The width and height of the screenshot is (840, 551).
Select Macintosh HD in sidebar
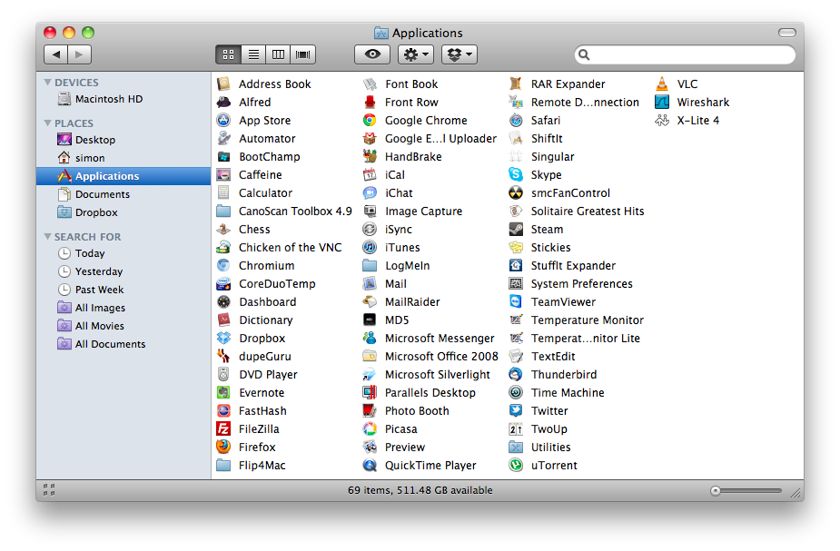point(124,99)
